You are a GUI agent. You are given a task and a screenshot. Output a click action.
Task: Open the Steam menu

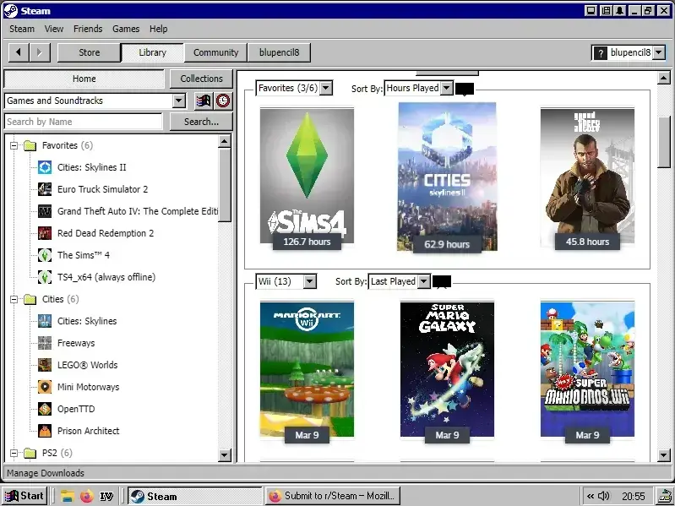coord(22,29)
